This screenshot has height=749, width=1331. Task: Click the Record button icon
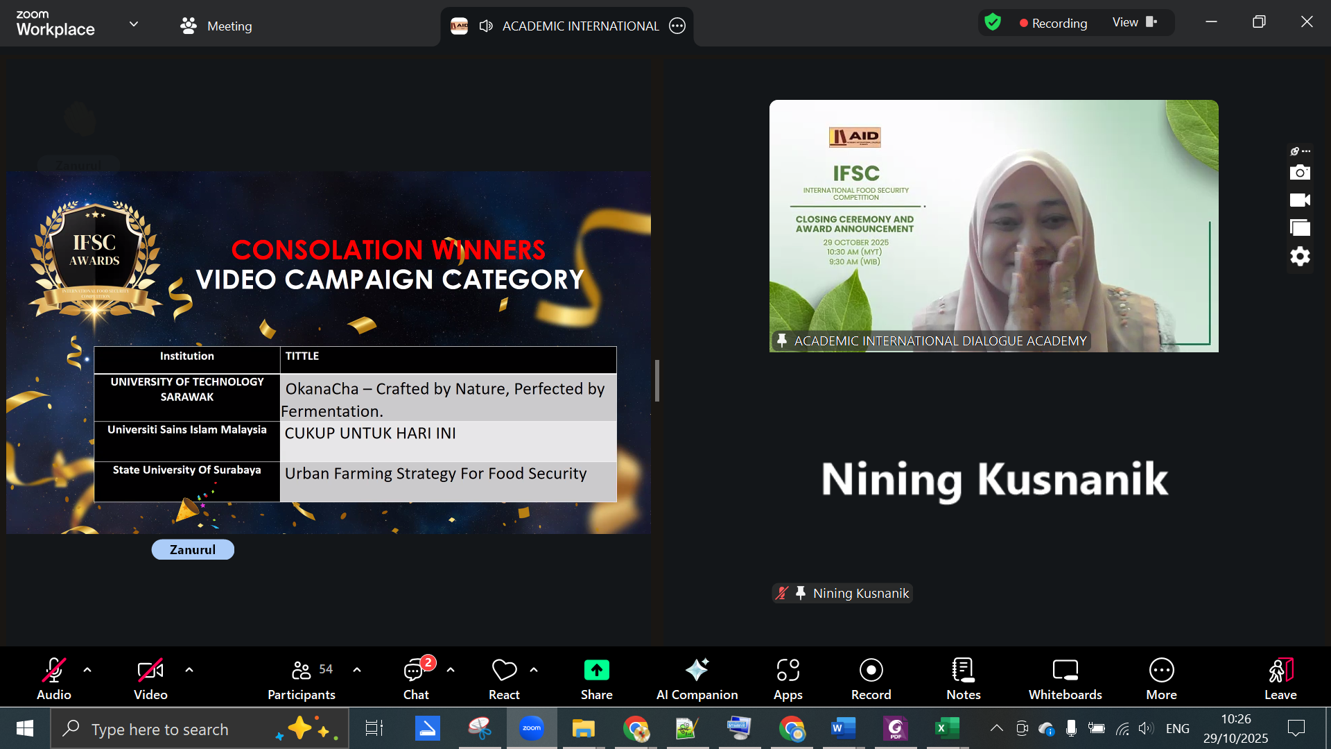(871, 670)
